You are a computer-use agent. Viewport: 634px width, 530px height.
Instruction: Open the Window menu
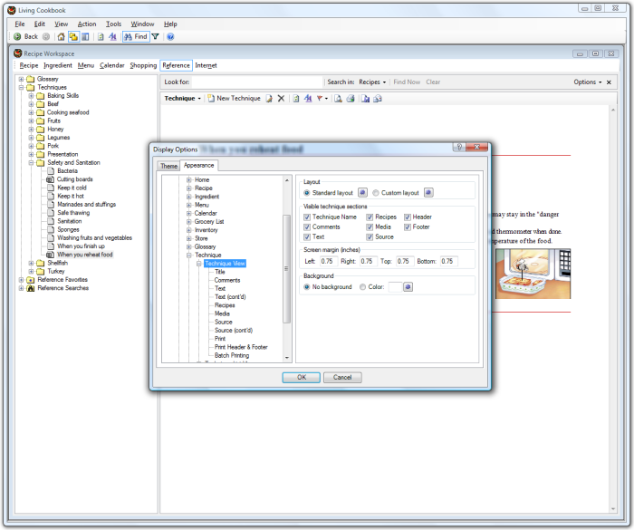(x=142, y=24)
